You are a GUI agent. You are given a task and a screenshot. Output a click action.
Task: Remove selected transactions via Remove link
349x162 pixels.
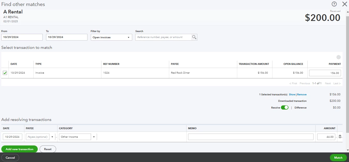(302, 95)
